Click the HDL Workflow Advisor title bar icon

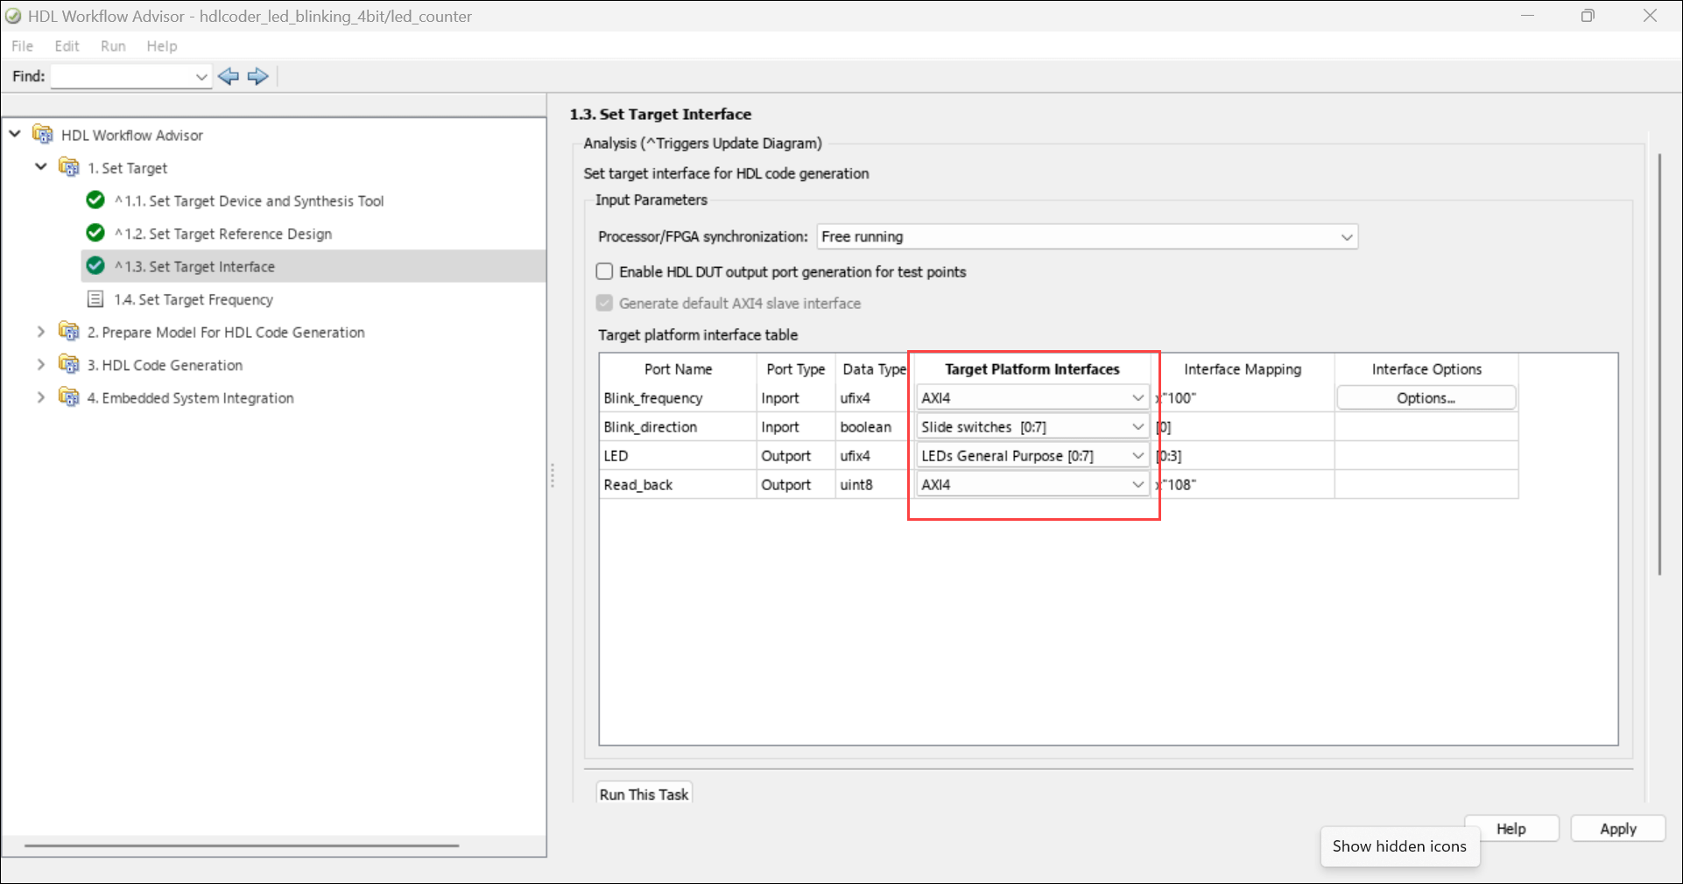click(x=13, y=16)
